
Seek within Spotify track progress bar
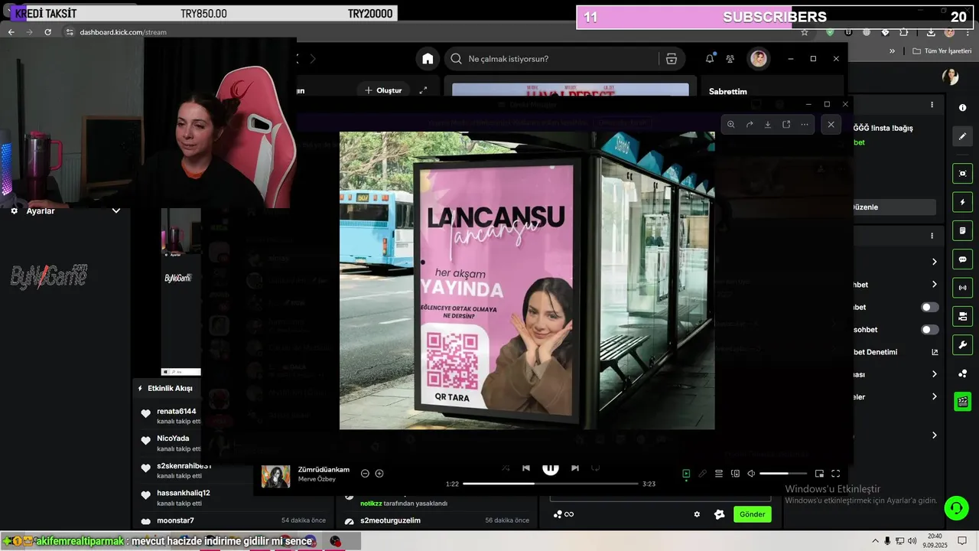pos(551,484)
